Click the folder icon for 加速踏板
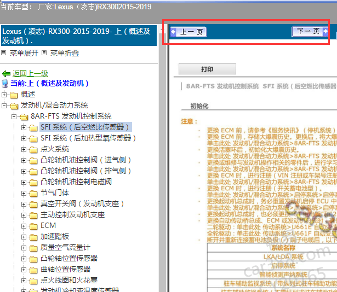 (33, 237)
